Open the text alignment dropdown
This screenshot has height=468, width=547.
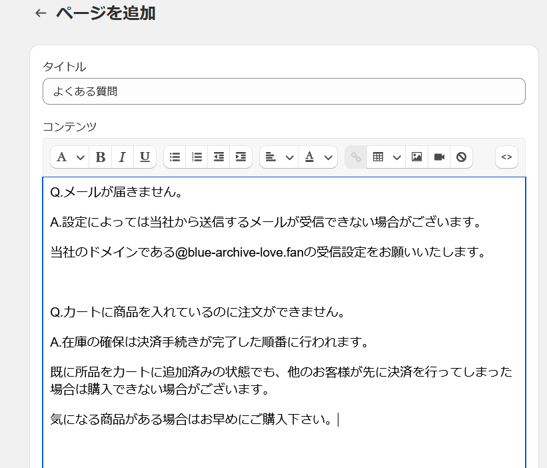click(x=277, y=157)
